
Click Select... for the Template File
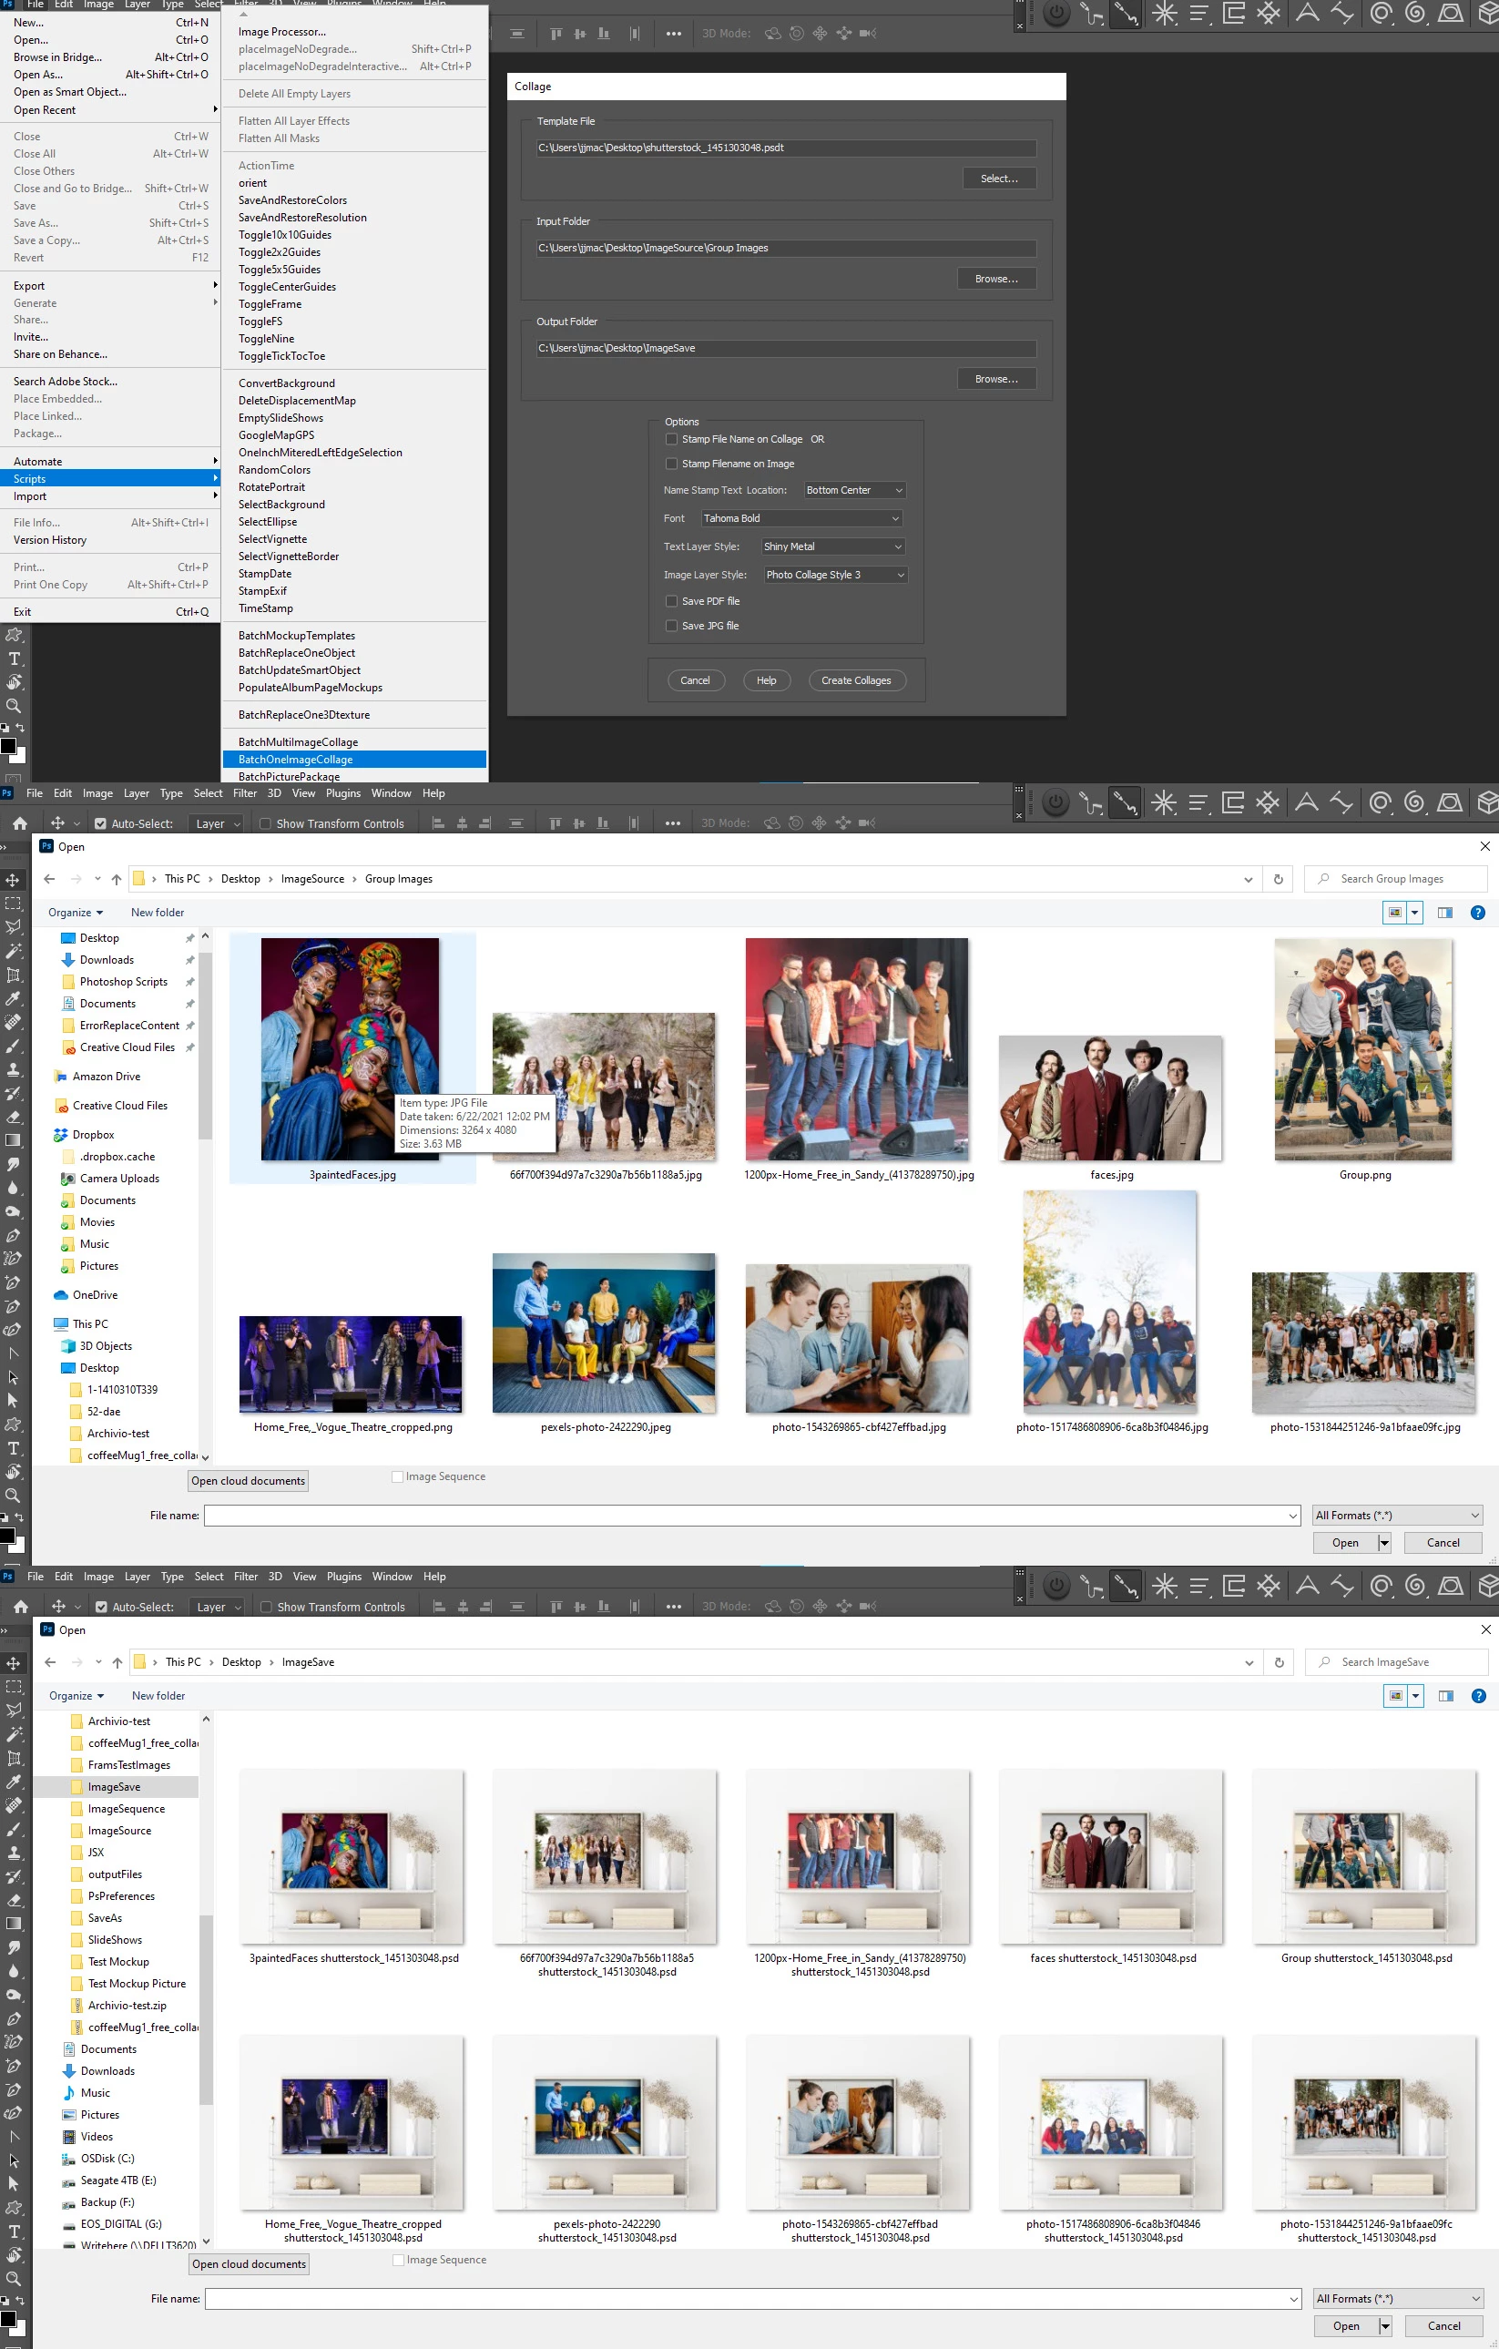click(x=999, y=179)
